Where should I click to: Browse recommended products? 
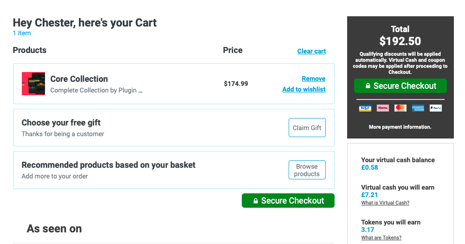tap(307, 170)
